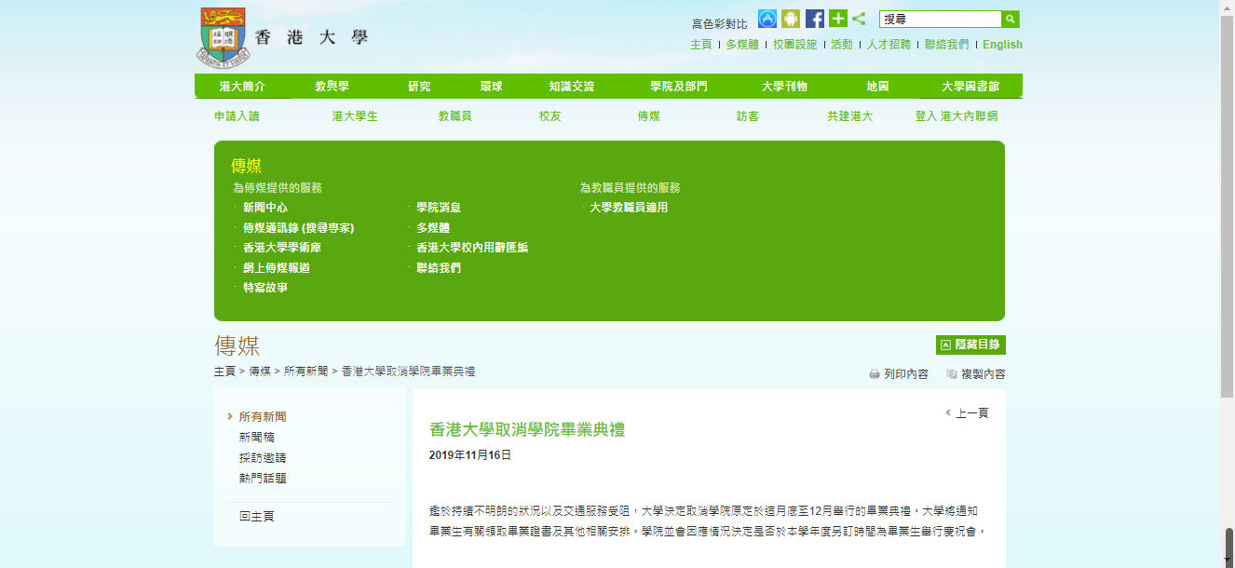Select the 校友 audience tab
This screenshot has height=568, width=1235.
click(x=550, y=116)
